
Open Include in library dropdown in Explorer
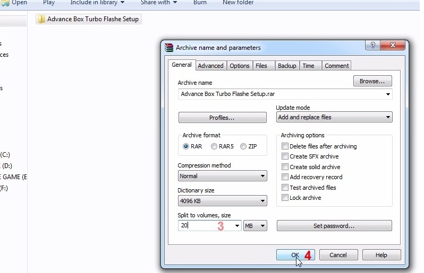pos(97,3)
